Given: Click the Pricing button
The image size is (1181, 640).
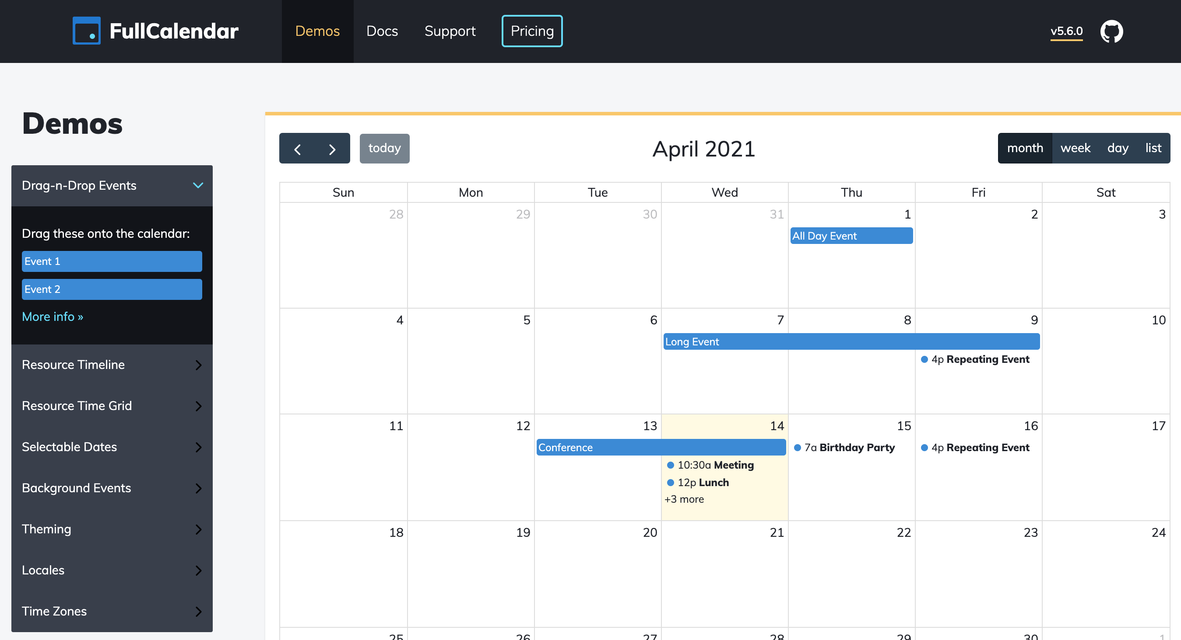Looking at the screenshot, I should tap(532, 31).
